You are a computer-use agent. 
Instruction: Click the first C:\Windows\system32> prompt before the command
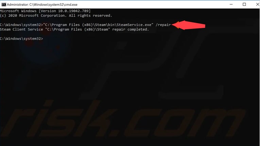pos(21,25)
